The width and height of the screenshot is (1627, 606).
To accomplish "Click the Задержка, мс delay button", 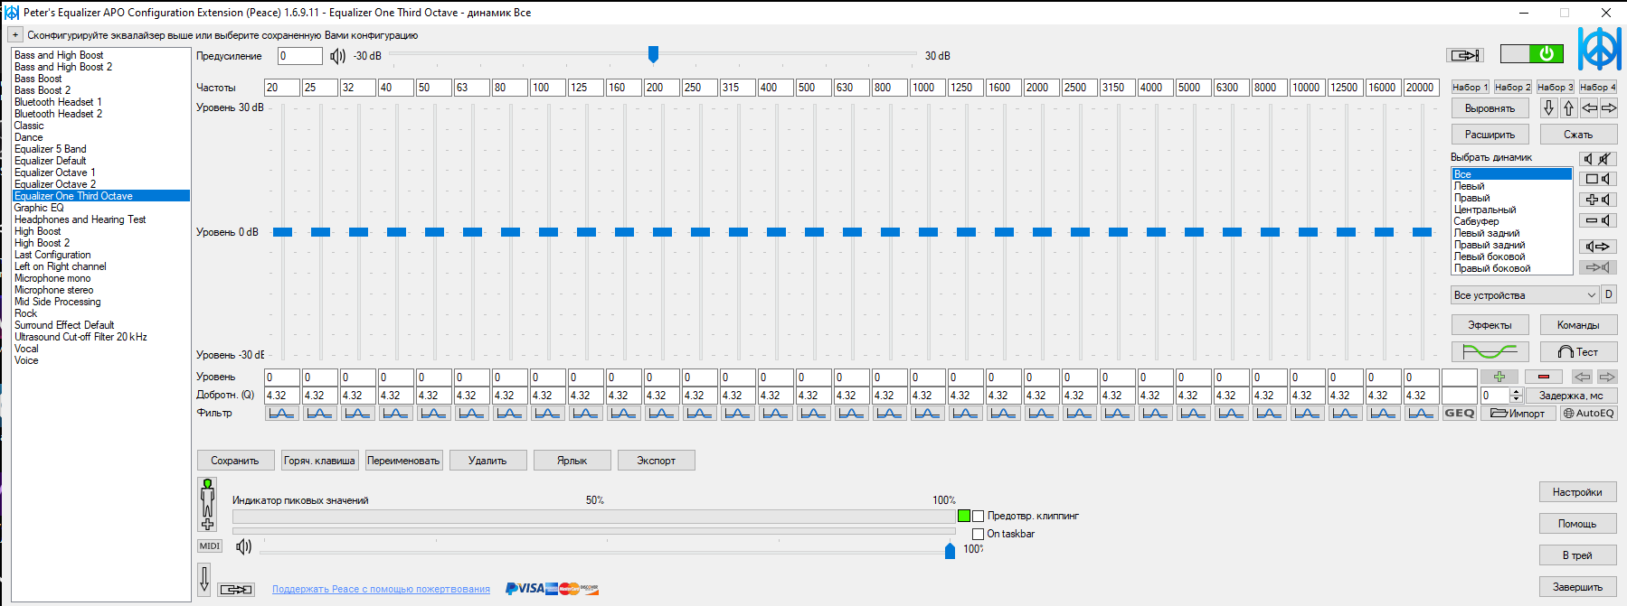I will coord(1571,396).
